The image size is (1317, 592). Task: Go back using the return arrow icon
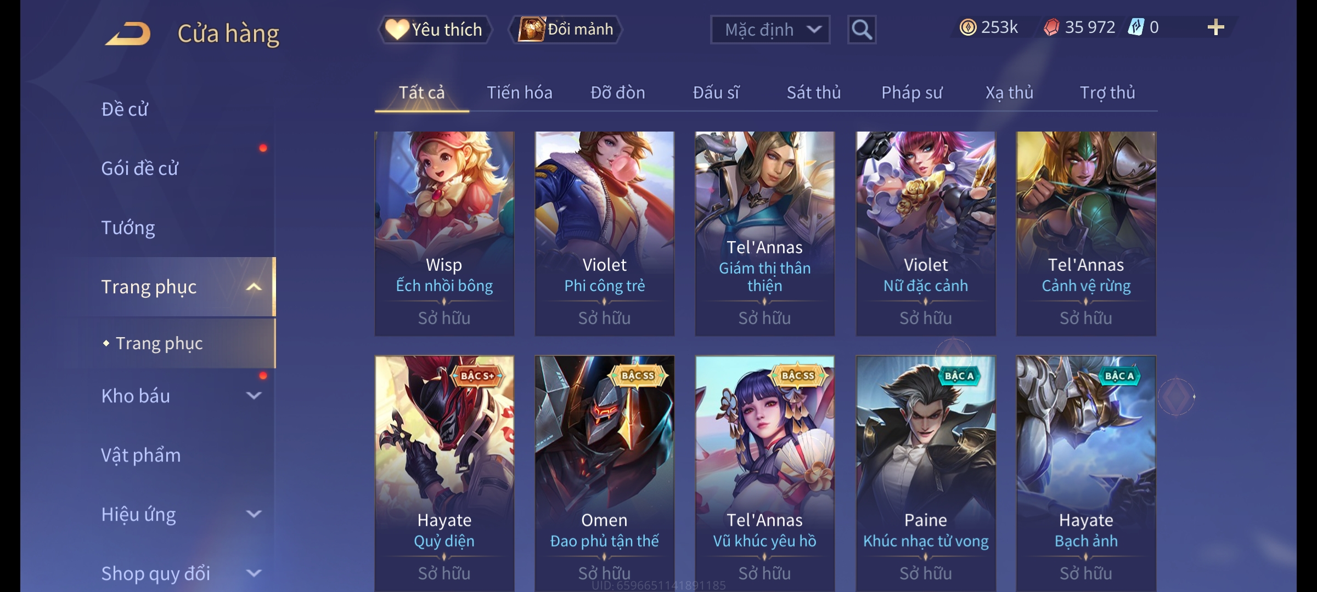click(x=128, y=33)
